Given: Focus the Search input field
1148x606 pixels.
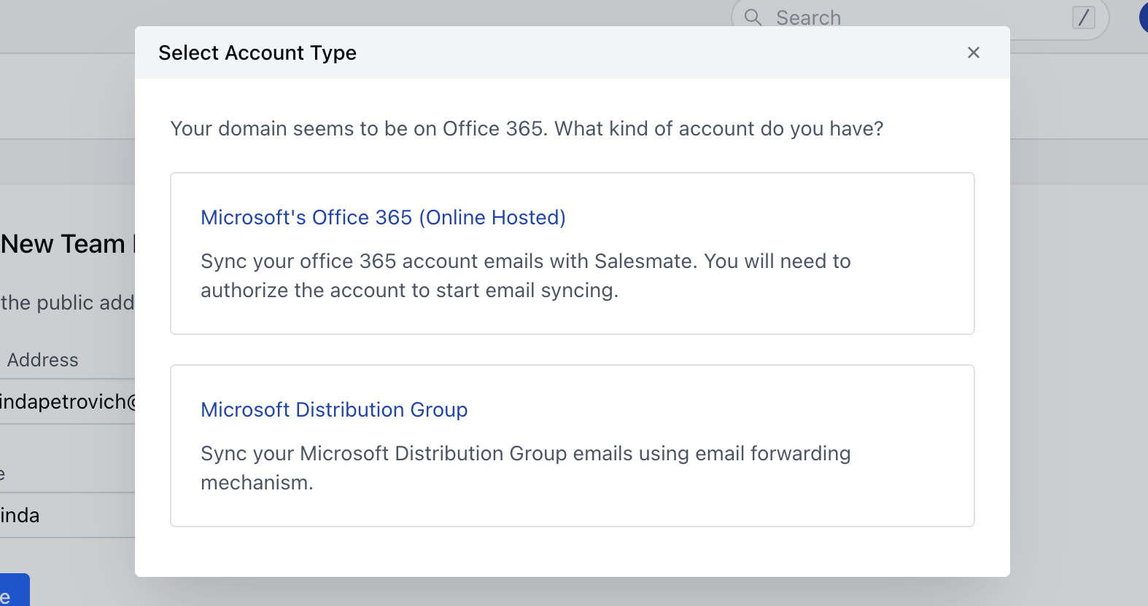Looking at the screenshot, I should 919,17.
